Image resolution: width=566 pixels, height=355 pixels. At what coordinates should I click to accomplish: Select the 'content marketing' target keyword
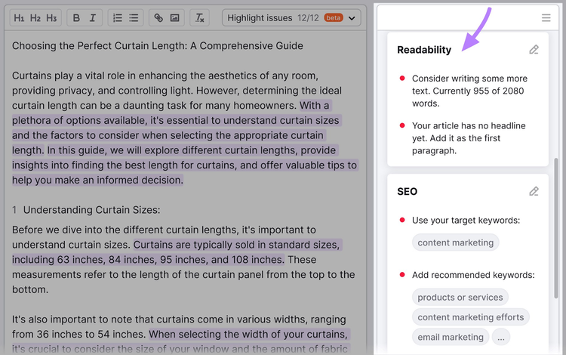pos(456,242)
